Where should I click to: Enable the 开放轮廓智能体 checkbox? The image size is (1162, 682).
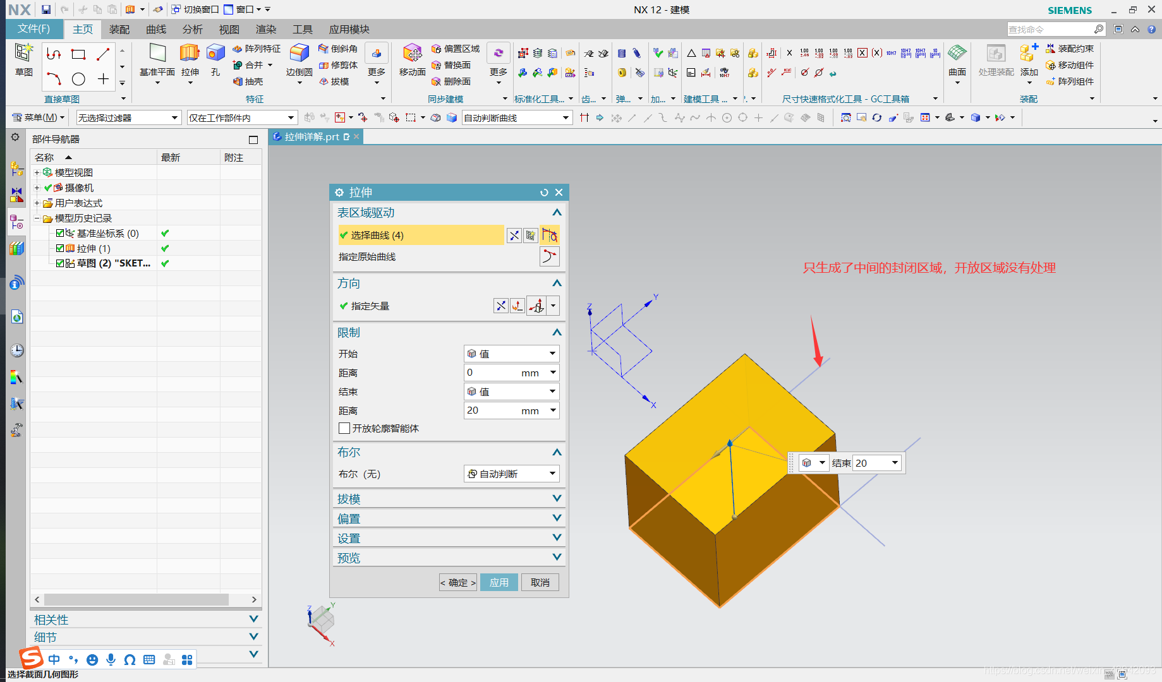click(344, 428)
